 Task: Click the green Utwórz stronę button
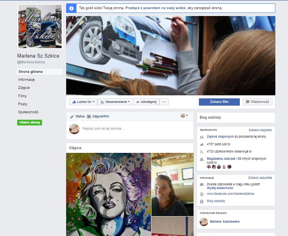coord(29,122)
